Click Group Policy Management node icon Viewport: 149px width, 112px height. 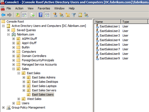[8, 107]
